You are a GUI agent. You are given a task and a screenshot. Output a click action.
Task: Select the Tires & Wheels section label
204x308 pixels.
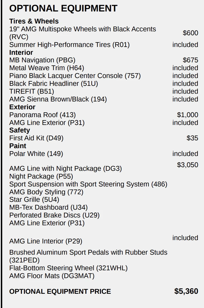pos(34,21)
